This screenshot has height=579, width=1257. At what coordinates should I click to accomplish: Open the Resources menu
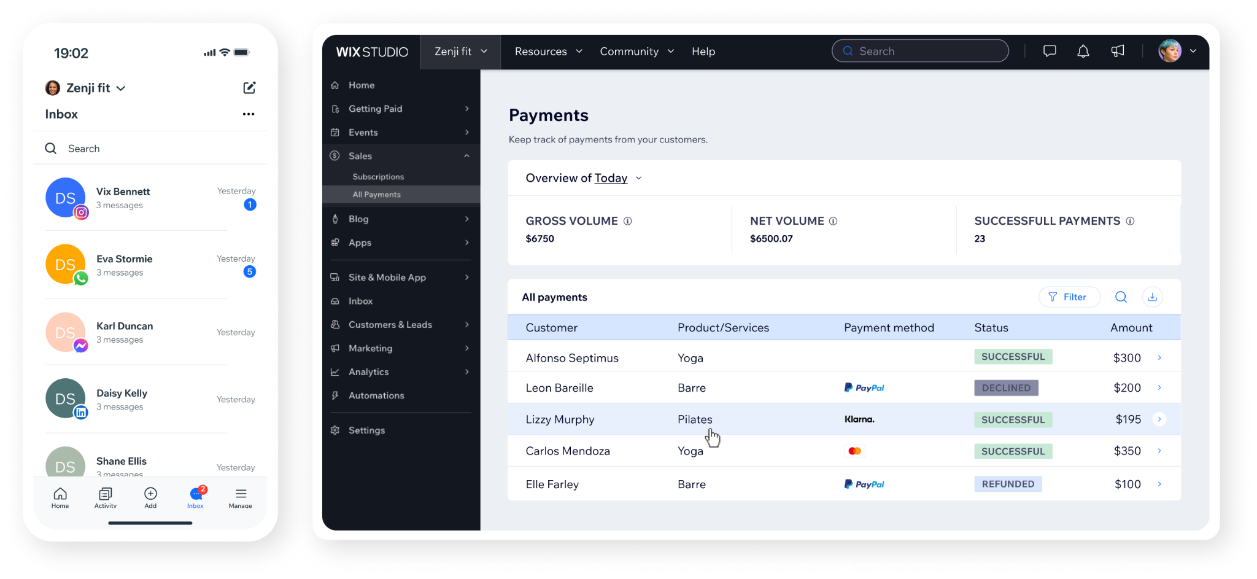(548, 52)
